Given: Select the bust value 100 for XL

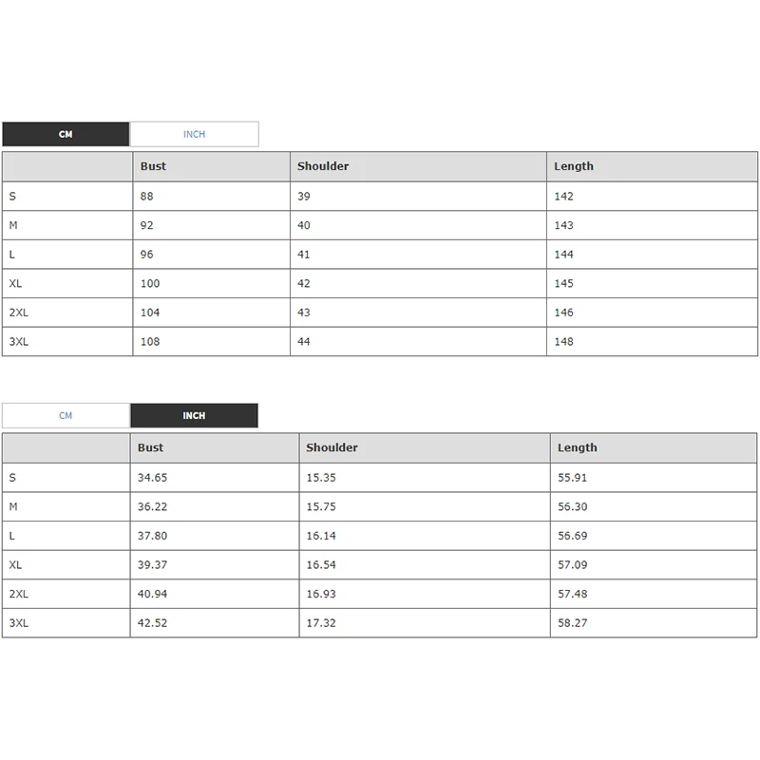Looking at the screenshot, I should (x=150, y=283).
